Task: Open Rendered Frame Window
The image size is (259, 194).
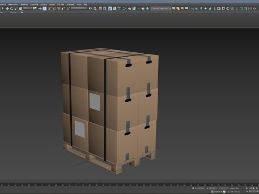Action: pos(134,9)
